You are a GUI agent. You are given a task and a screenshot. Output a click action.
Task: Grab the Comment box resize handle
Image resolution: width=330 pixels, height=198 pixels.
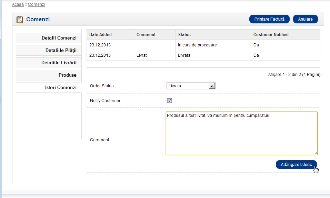coord(315,153)
